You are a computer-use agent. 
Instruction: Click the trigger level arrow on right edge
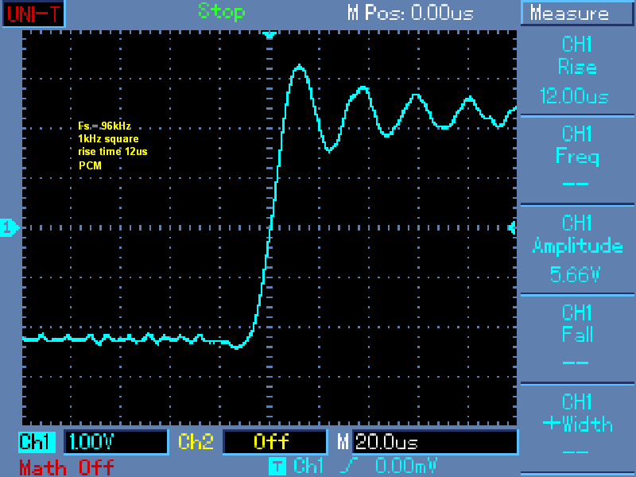512,228
